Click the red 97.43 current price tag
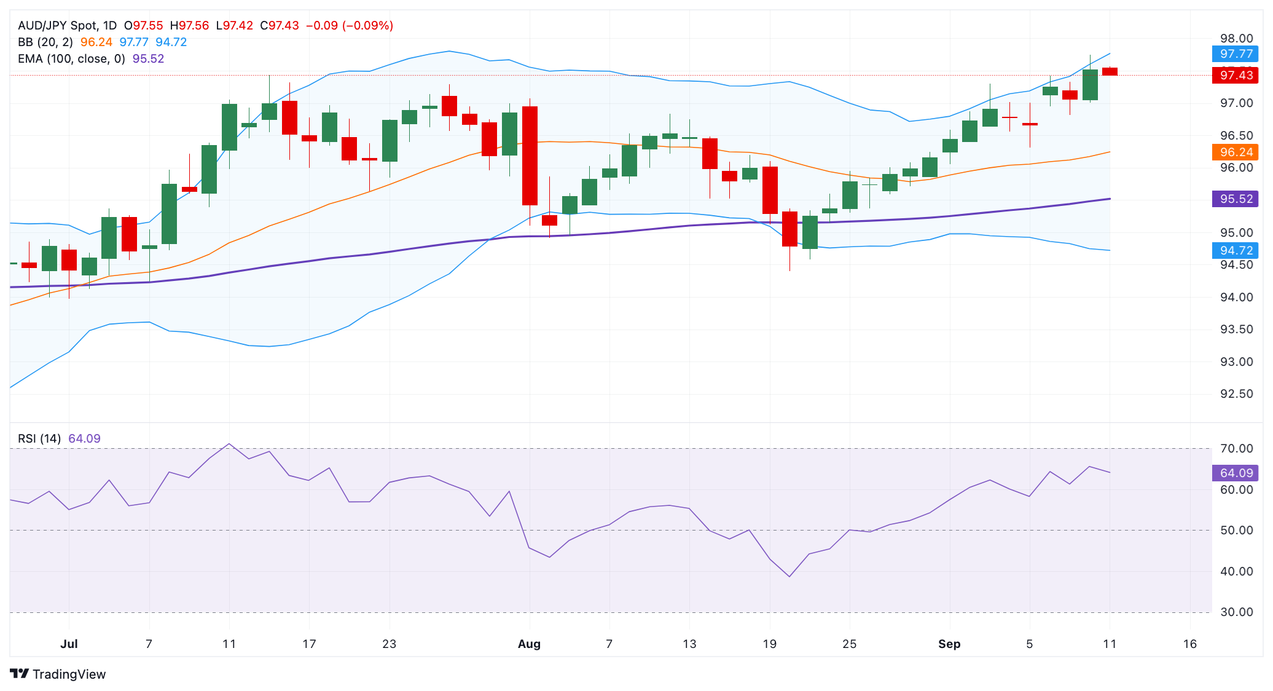This screenshot has width=1273, height=691. coord(1235,76)
